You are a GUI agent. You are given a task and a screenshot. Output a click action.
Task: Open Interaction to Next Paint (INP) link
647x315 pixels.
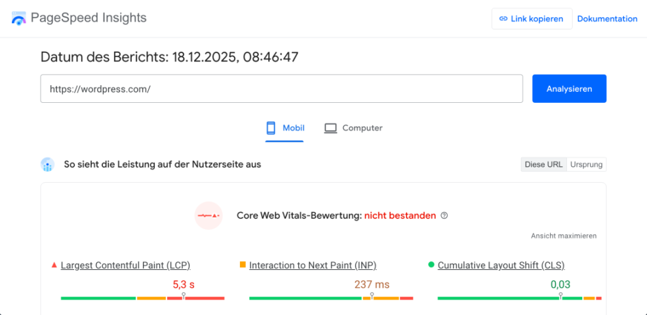(x=313, y=265)
